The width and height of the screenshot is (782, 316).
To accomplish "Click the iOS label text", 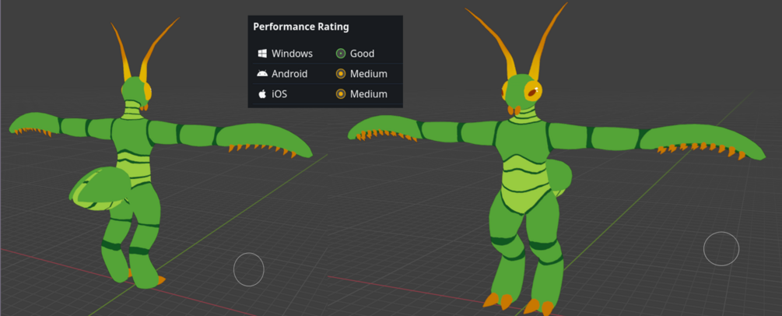I will pos(279,94).
